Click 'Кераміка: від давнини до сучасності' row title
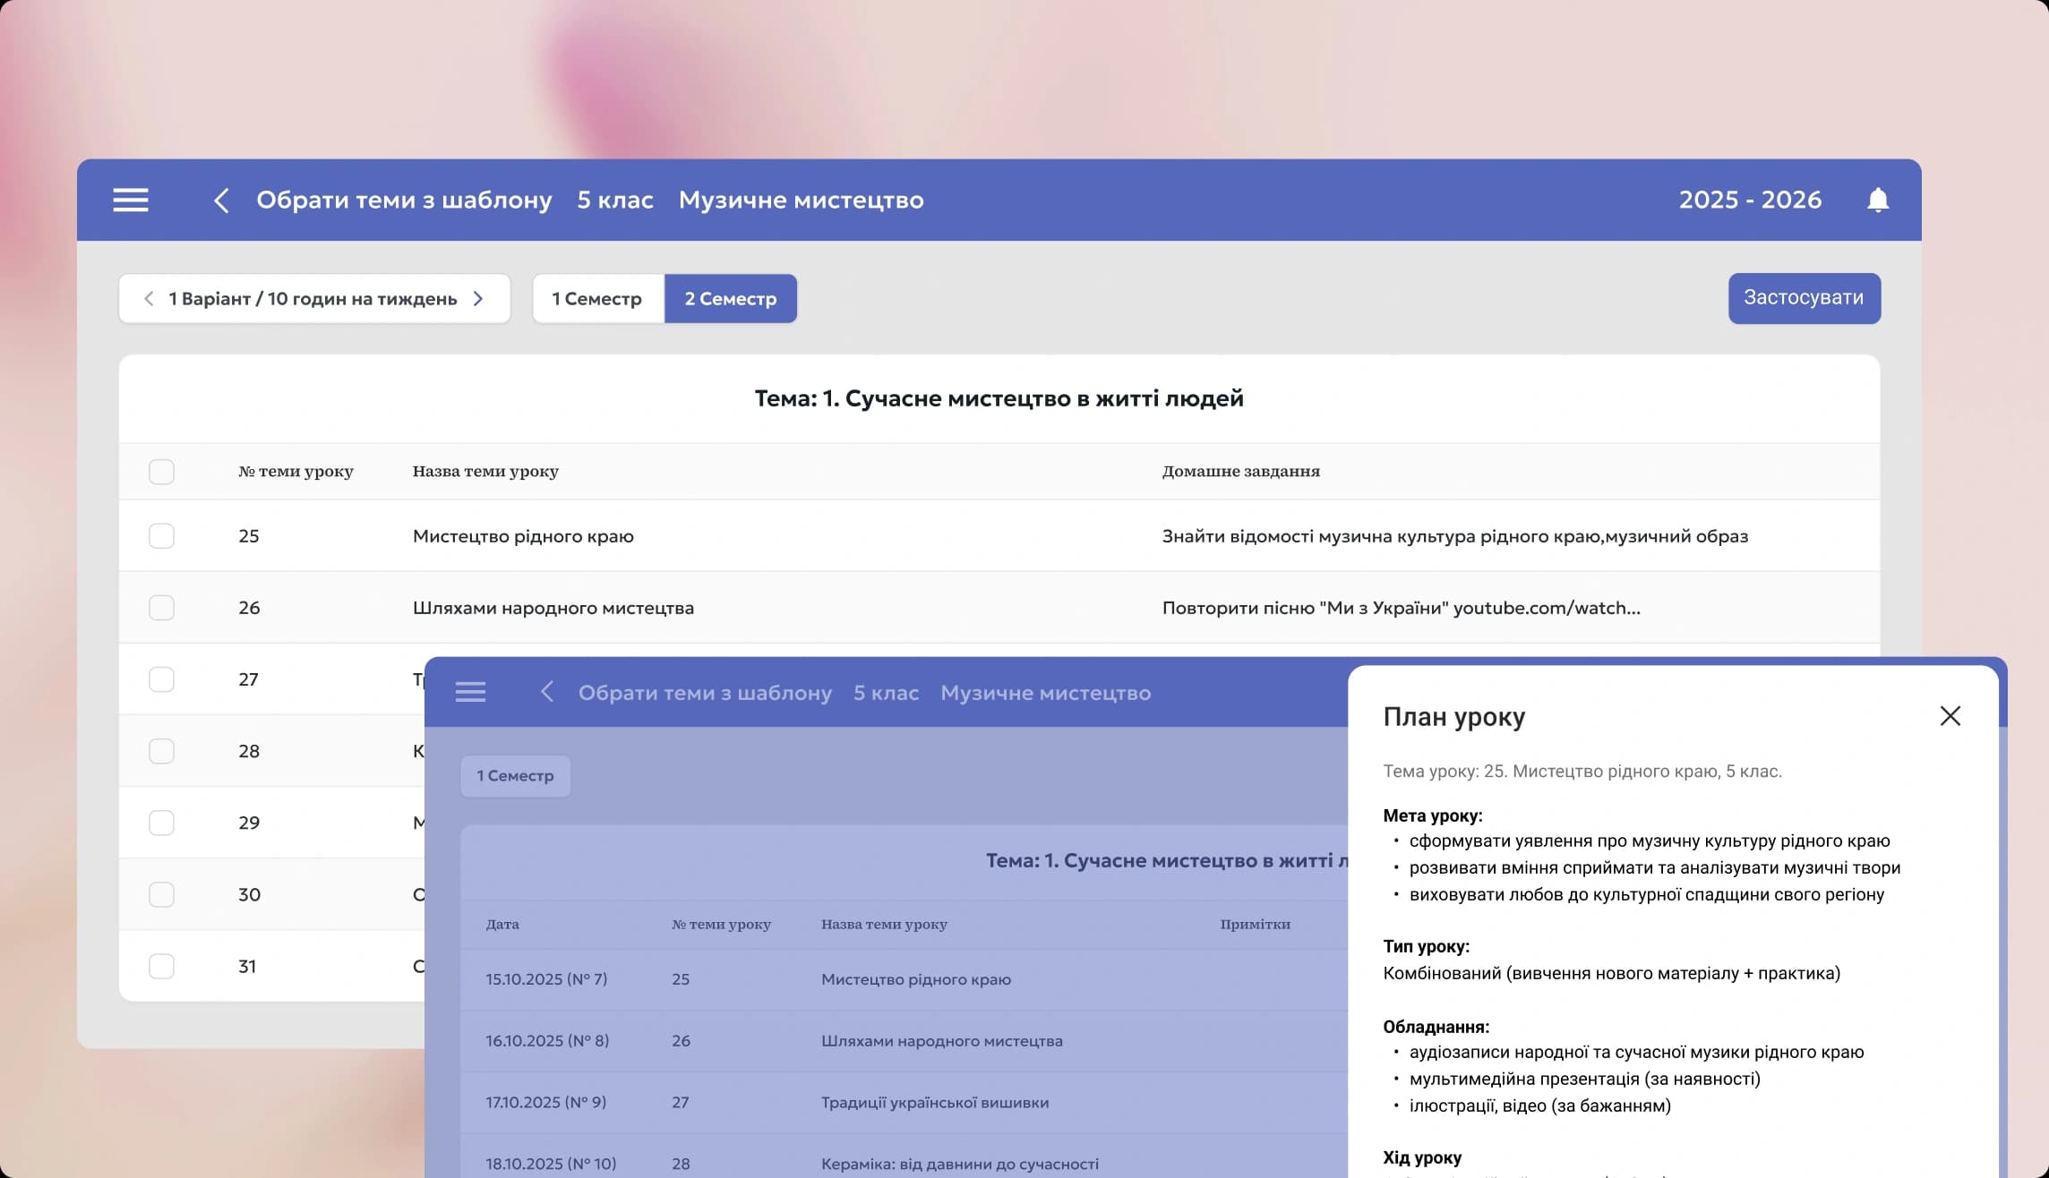The height and width of the screenshot is (1178, 2049). [x=960, y=1164]
